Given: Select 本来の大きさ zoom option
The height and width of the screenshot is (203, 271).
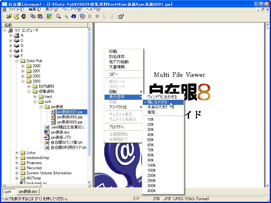Looking at the screenshot, I should (163, 107).
